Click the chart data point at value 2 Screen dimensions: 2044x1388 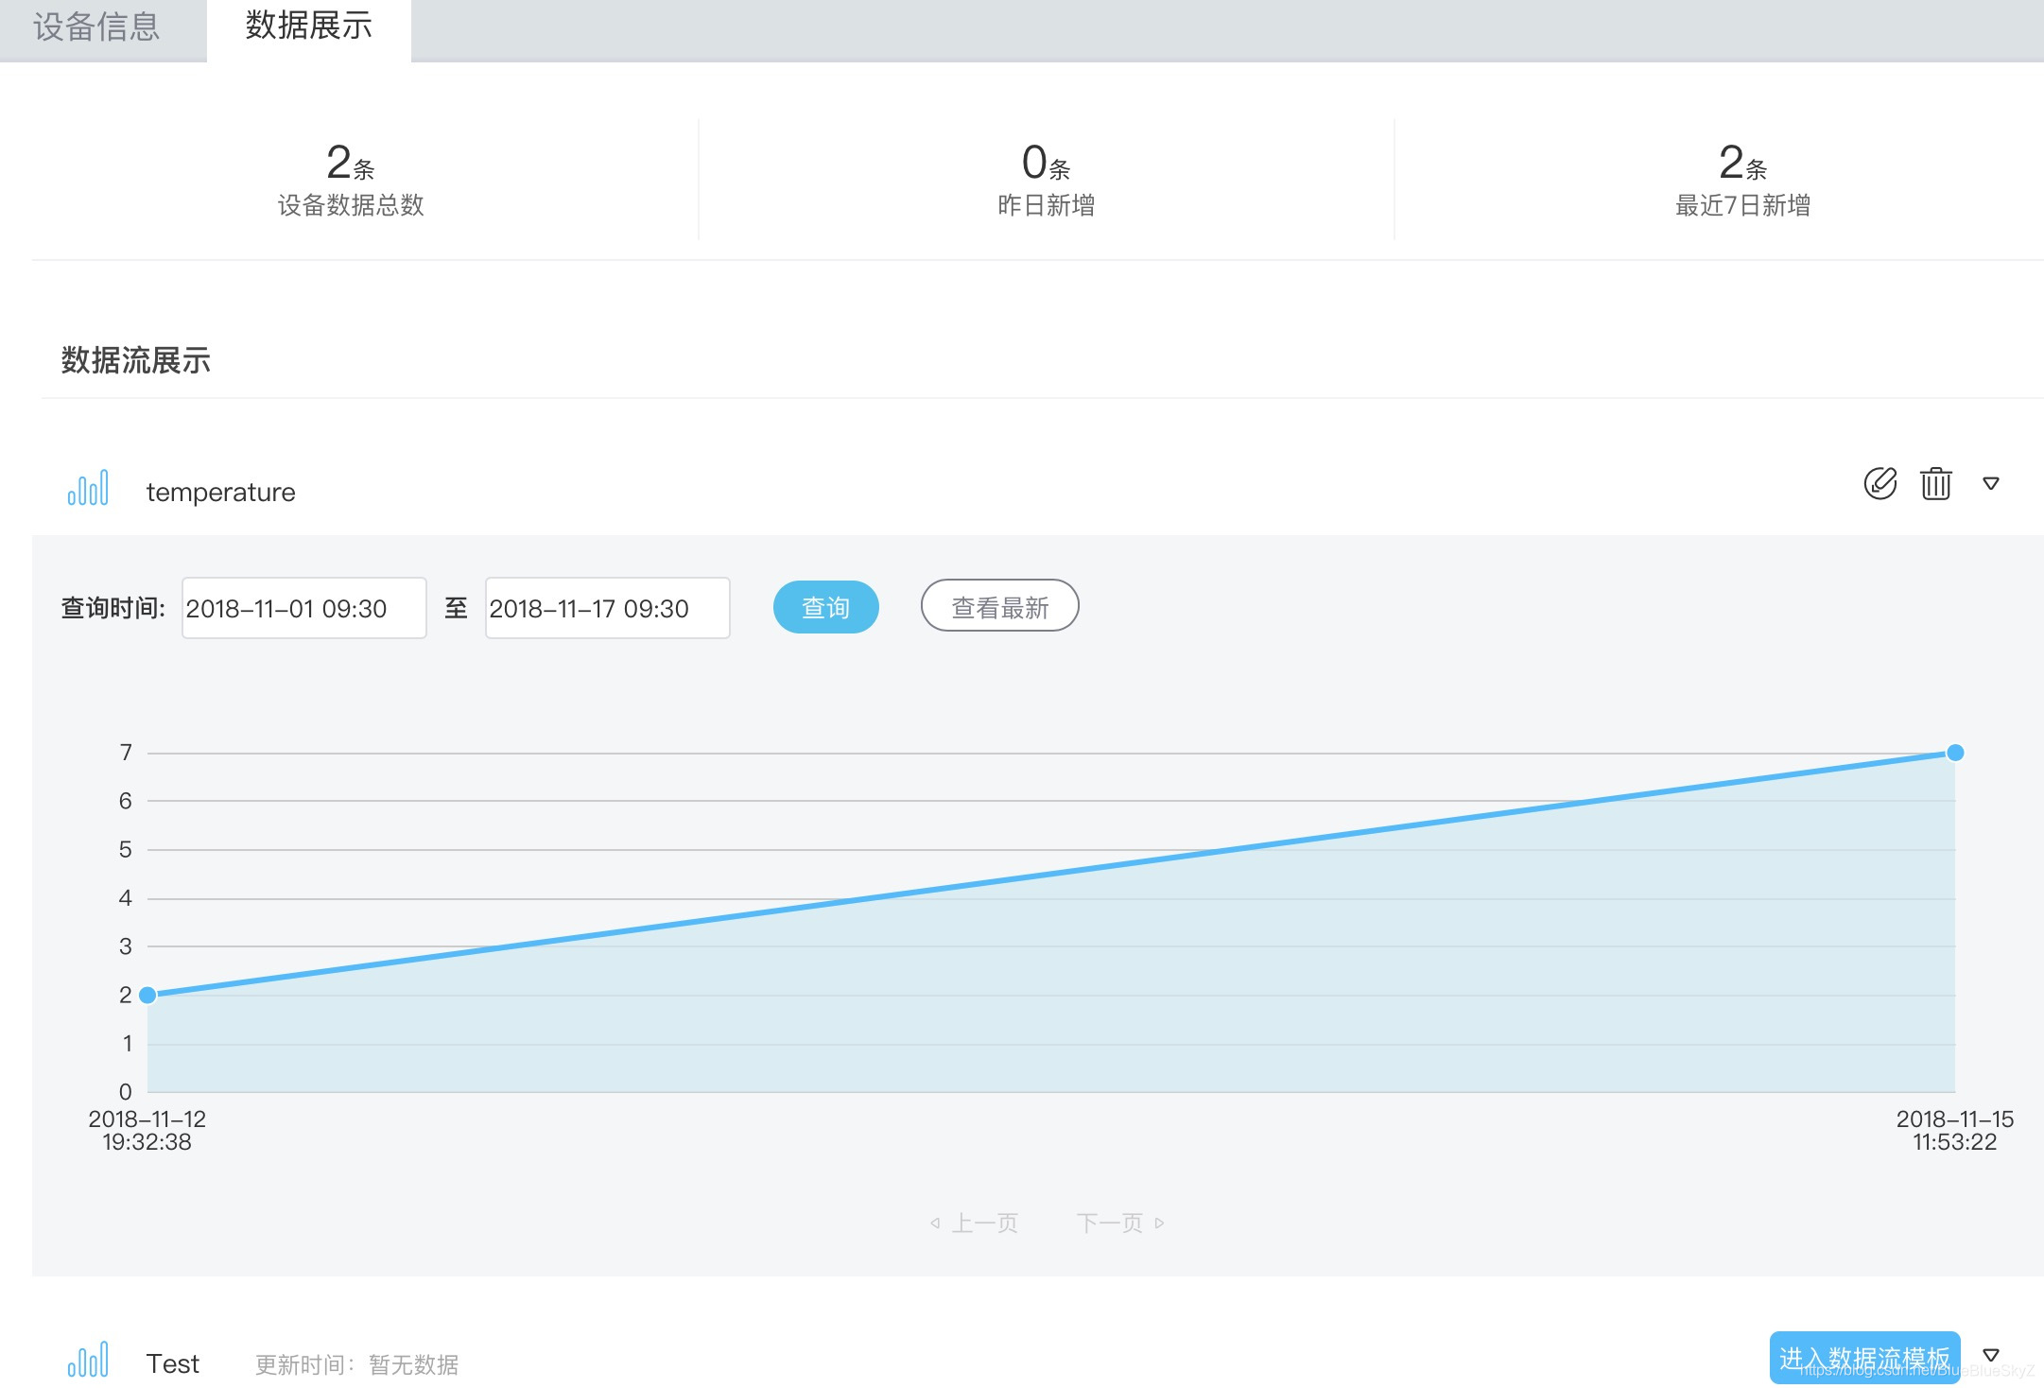[x=147, y=995]
